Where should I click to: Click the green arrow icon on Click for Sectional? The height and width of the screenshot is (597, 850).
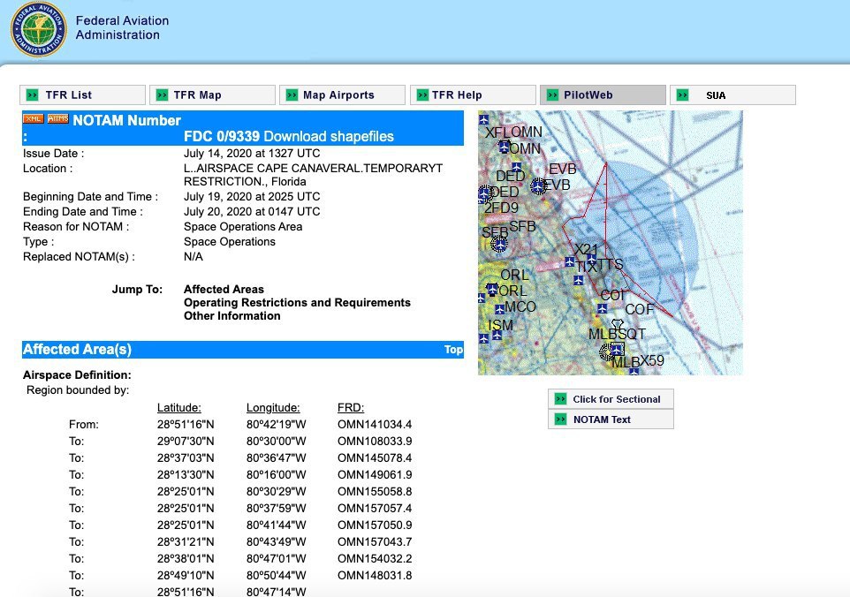tap(560, 398)
